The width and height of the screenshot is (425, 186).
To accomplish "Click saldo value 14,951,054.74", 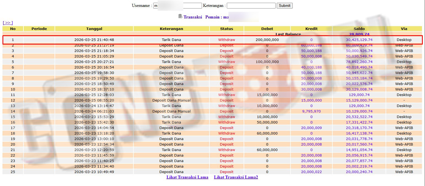I will click(359, 150).
